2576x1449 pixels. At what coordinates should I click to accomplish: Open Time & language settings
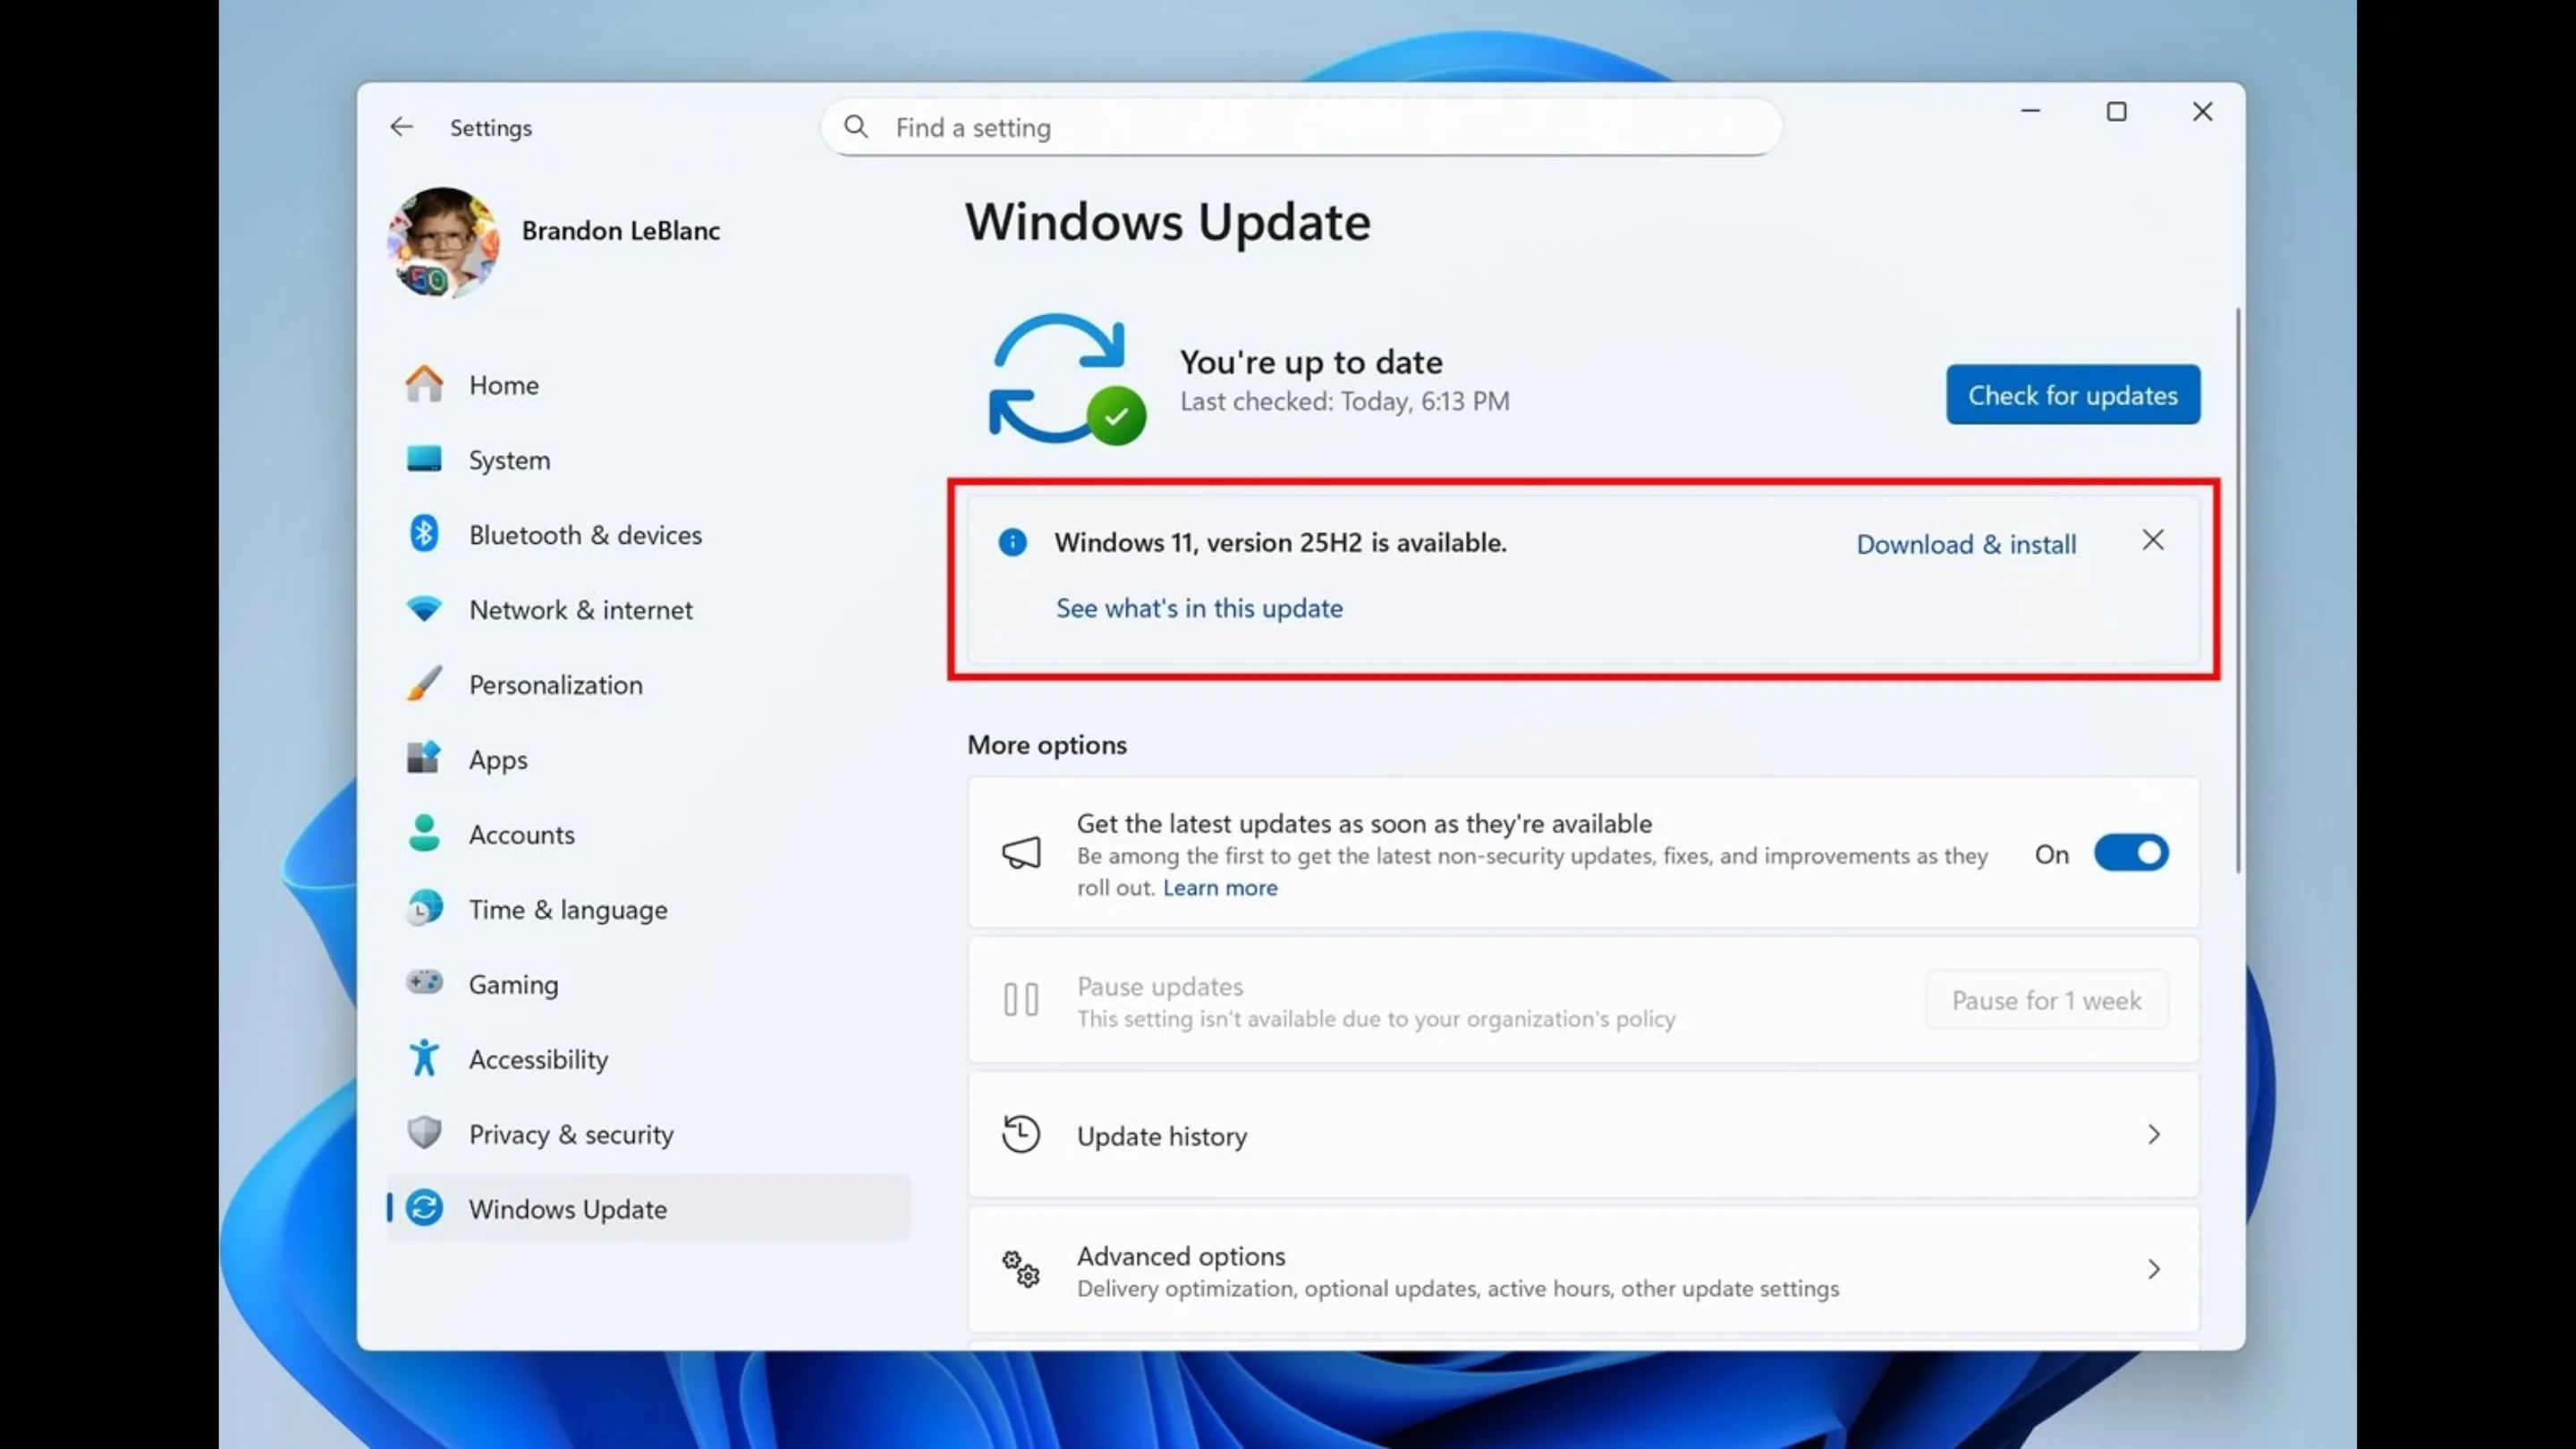[567, 910]
